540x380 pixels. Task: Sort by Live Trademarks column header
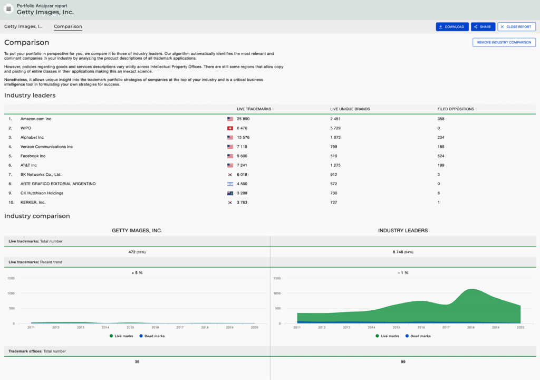pyautogui.click(x=254, y=109)
